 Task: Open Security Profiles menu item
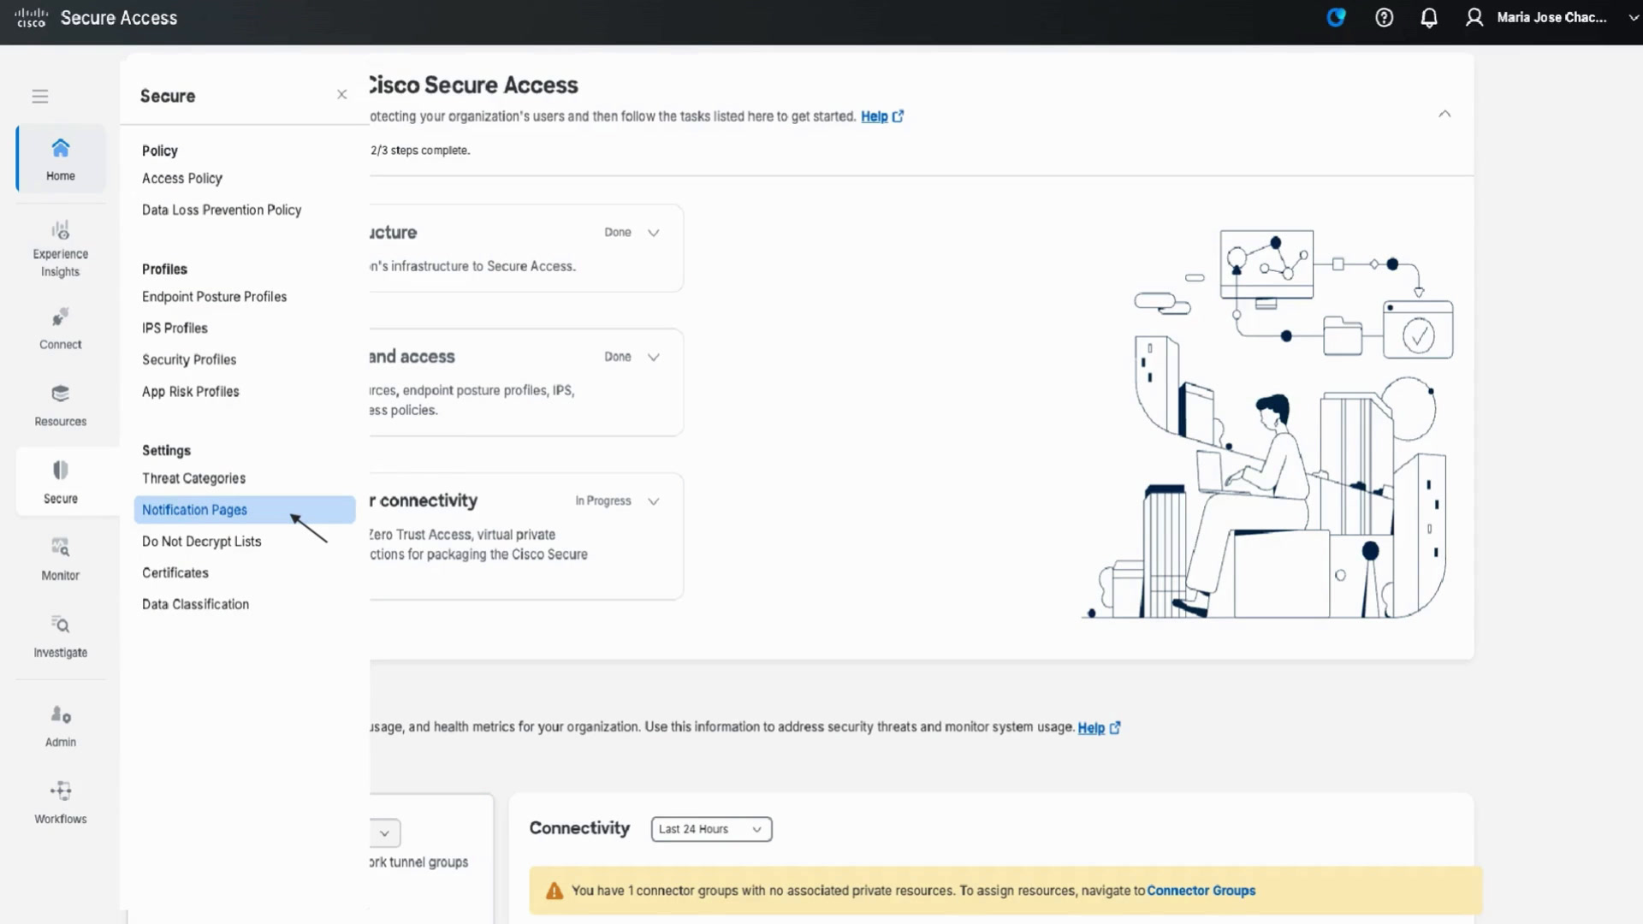pos(189,360)
